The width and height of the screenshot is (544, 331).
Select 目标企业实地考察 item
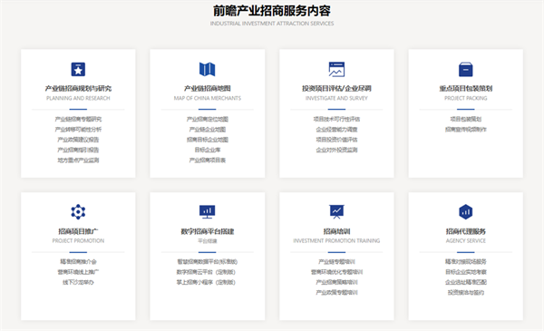coord(466,272)
